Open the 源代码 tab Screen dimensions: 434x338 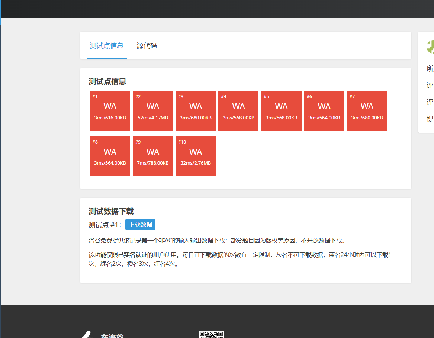[x=147, y=46]
